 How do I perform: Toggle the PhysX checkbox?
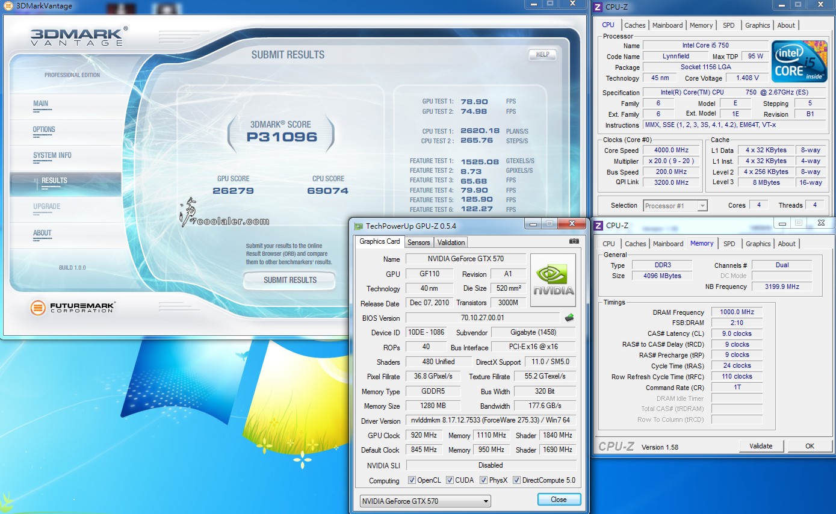click(x=483, y=480)
